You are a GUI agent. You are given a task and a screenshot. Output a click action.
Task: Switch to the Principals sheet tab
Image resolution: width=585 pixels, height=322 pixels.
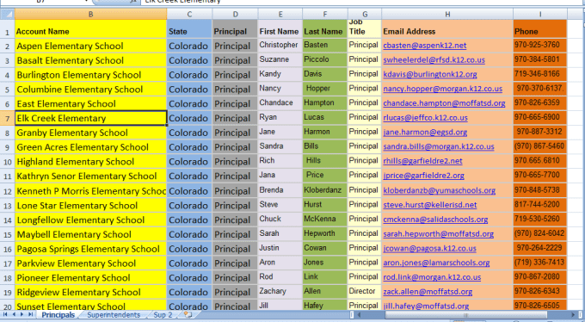tap(58, 315)
